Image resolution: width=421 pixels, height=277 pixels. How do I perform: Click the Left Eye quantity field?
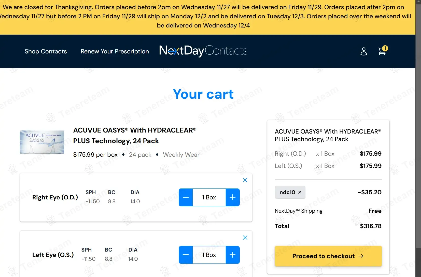[x=209, y=255]
